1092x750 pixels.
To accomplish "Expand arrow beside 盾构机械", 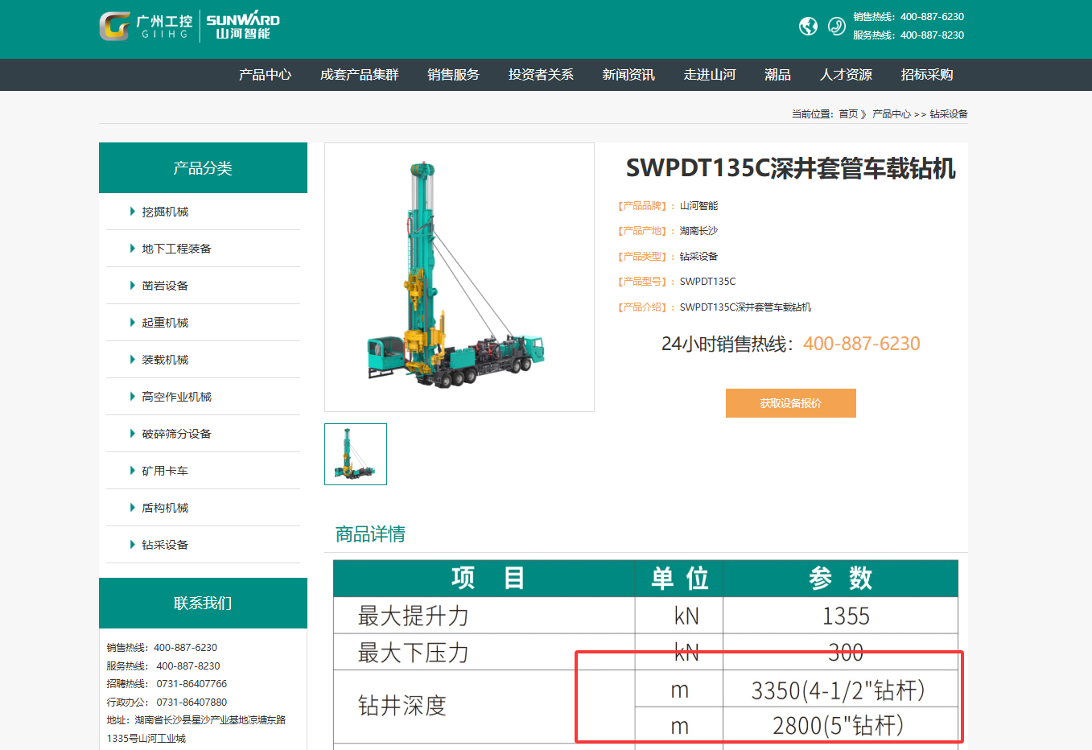I will (132, 508).
